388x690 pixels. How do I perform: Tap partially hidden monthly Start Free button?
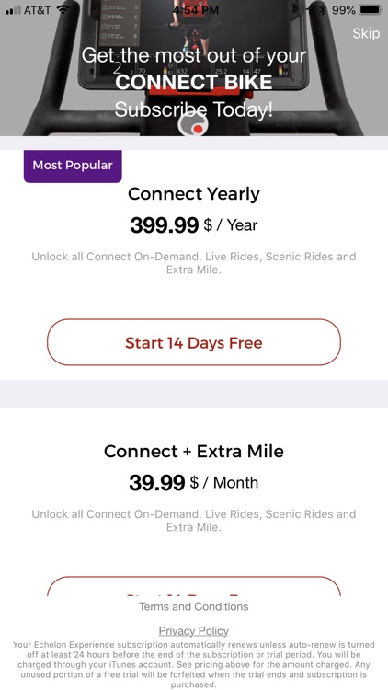pos(194,586)
